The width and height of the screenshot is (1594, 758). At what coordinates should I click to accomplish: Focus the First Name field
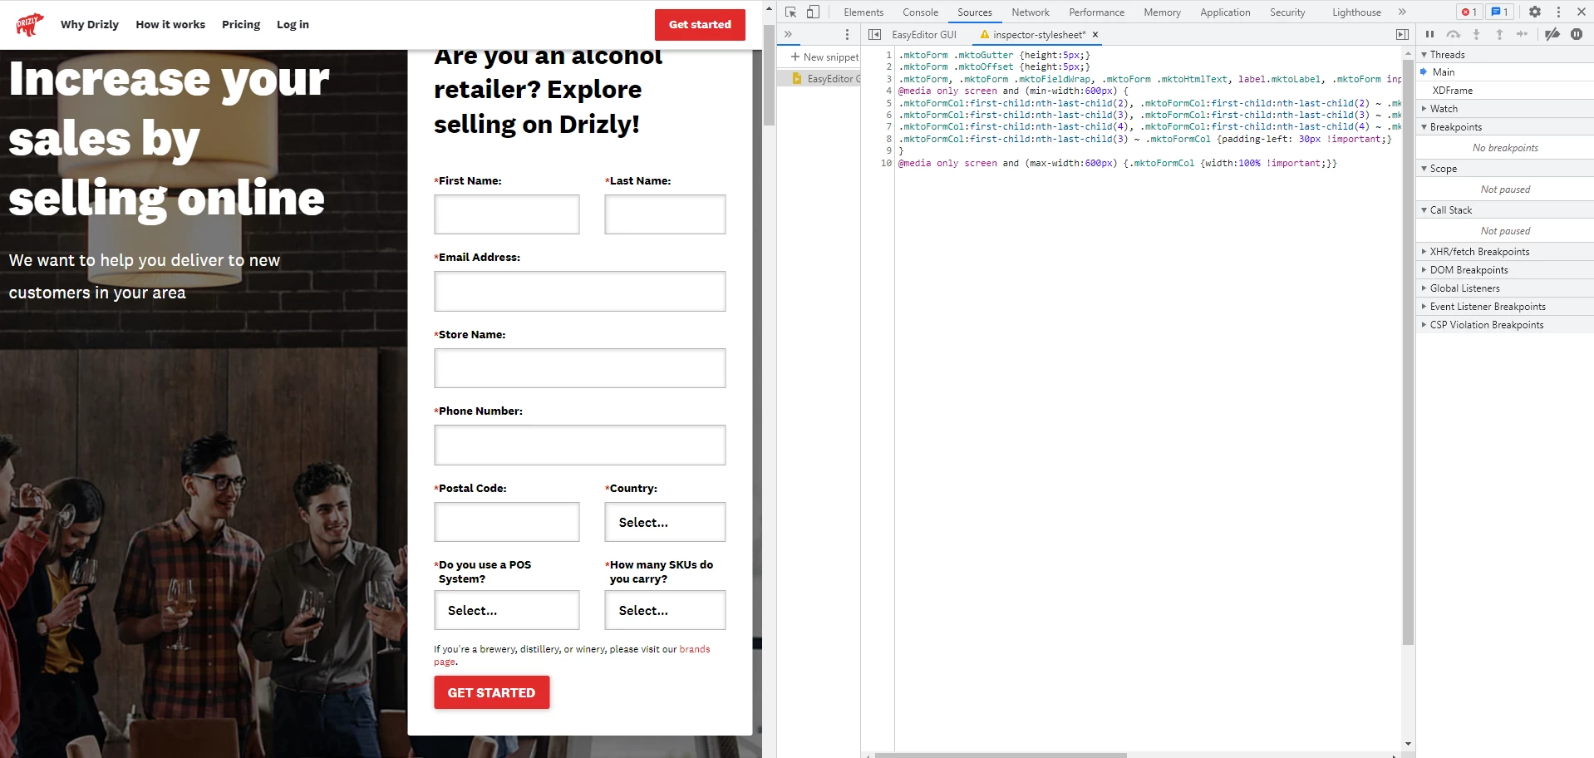pos(506,214)
